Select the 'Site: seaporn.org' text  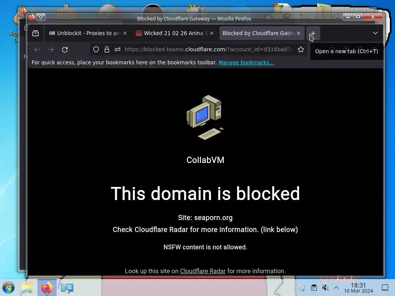coord(205,218)
